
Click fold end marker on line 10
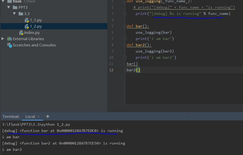125,57
